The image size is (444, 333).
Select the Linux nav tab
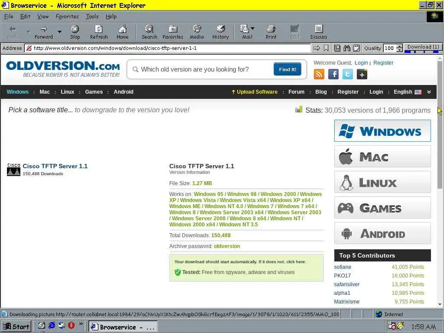coord(67,92)
